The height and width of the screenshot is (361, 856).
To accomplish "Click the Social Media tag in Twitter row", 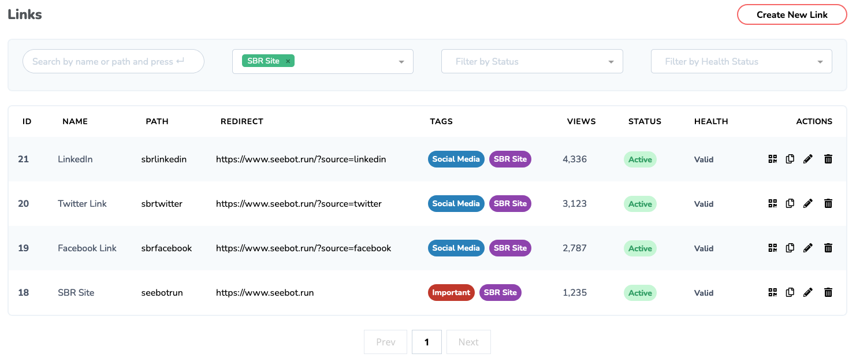I will coord(456,203).
